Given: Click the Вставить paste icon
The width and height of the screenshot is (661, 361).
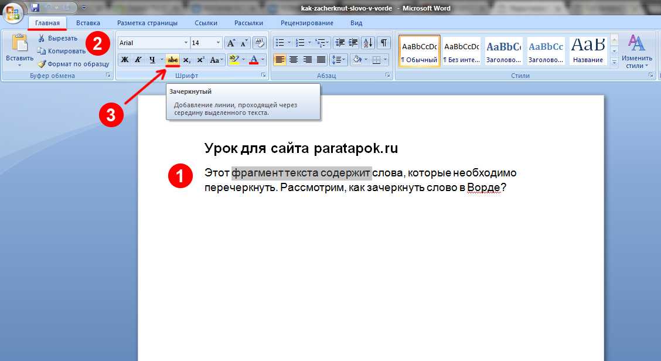Looking at the screenshot, I should tap(19, 43).
